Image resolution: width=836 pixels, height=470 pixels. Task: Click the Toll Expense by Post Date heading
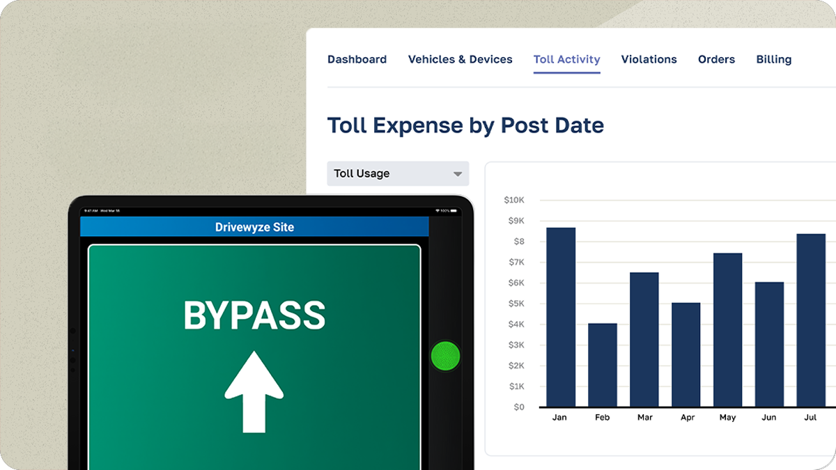coord(465,125)
